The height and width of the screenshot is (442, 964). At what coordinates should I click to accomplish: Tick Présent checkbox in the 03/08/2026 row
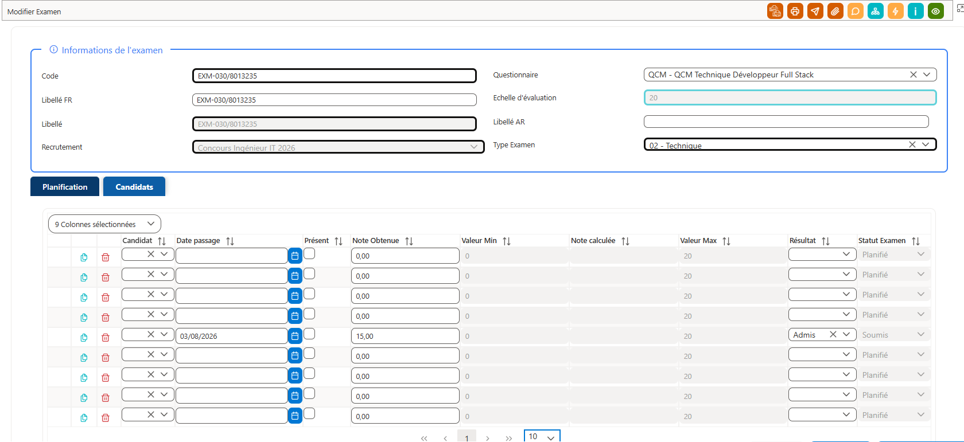[309, 334]
